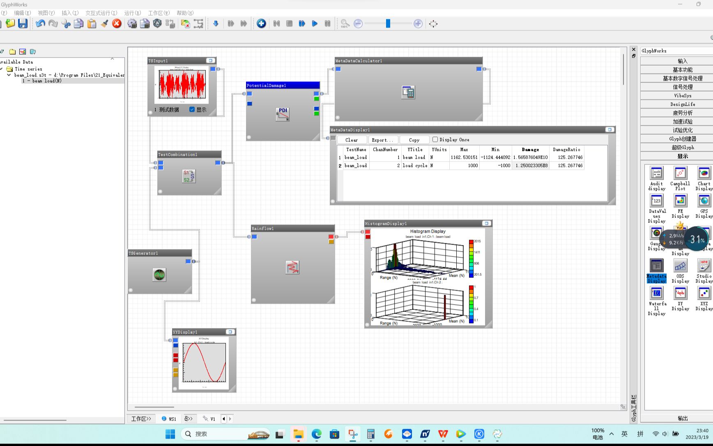This screenshot has height=446, width=713.
Task: Expand the 信号处理 palette section
Action: [x=682, y=87]
